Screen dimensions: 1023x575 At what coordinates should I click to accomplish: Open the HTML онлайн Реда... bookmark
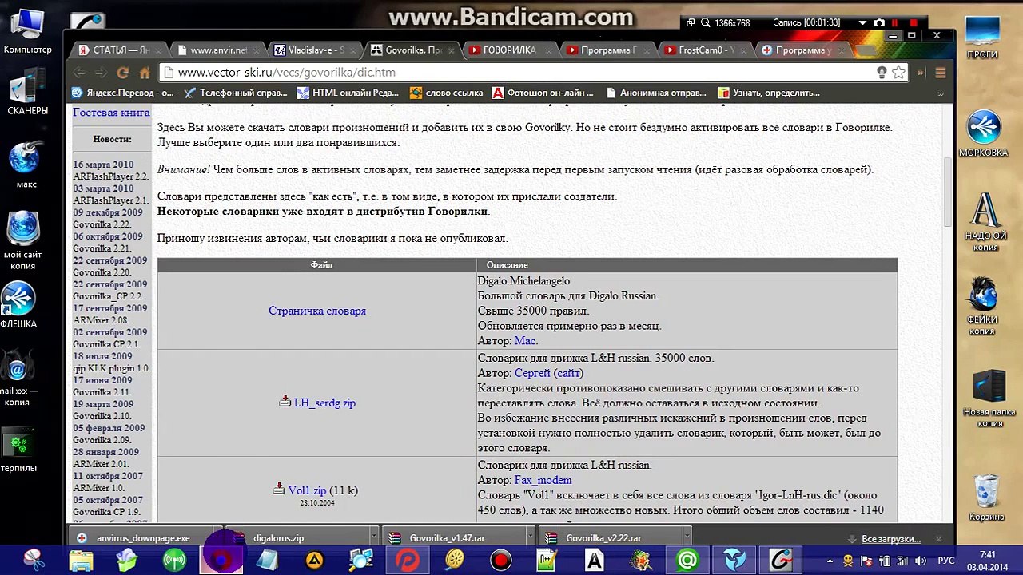pos(349,93)
